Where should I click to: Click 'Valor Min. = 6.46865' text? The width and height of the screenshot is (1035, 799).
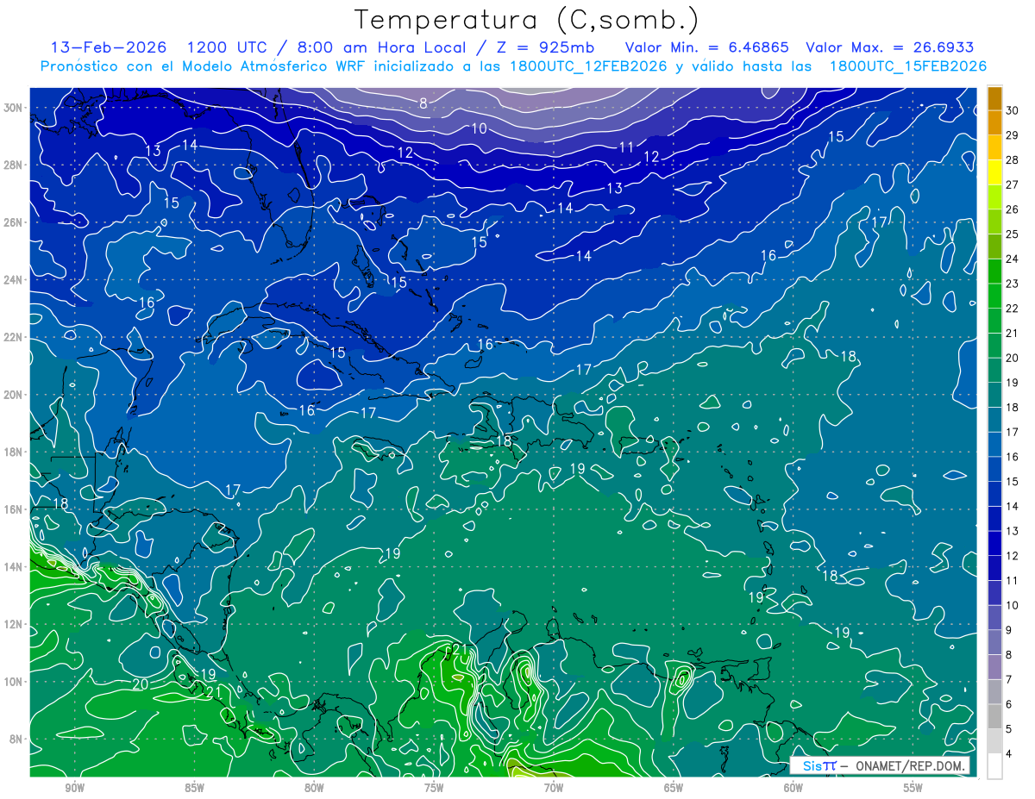(706, 47)
